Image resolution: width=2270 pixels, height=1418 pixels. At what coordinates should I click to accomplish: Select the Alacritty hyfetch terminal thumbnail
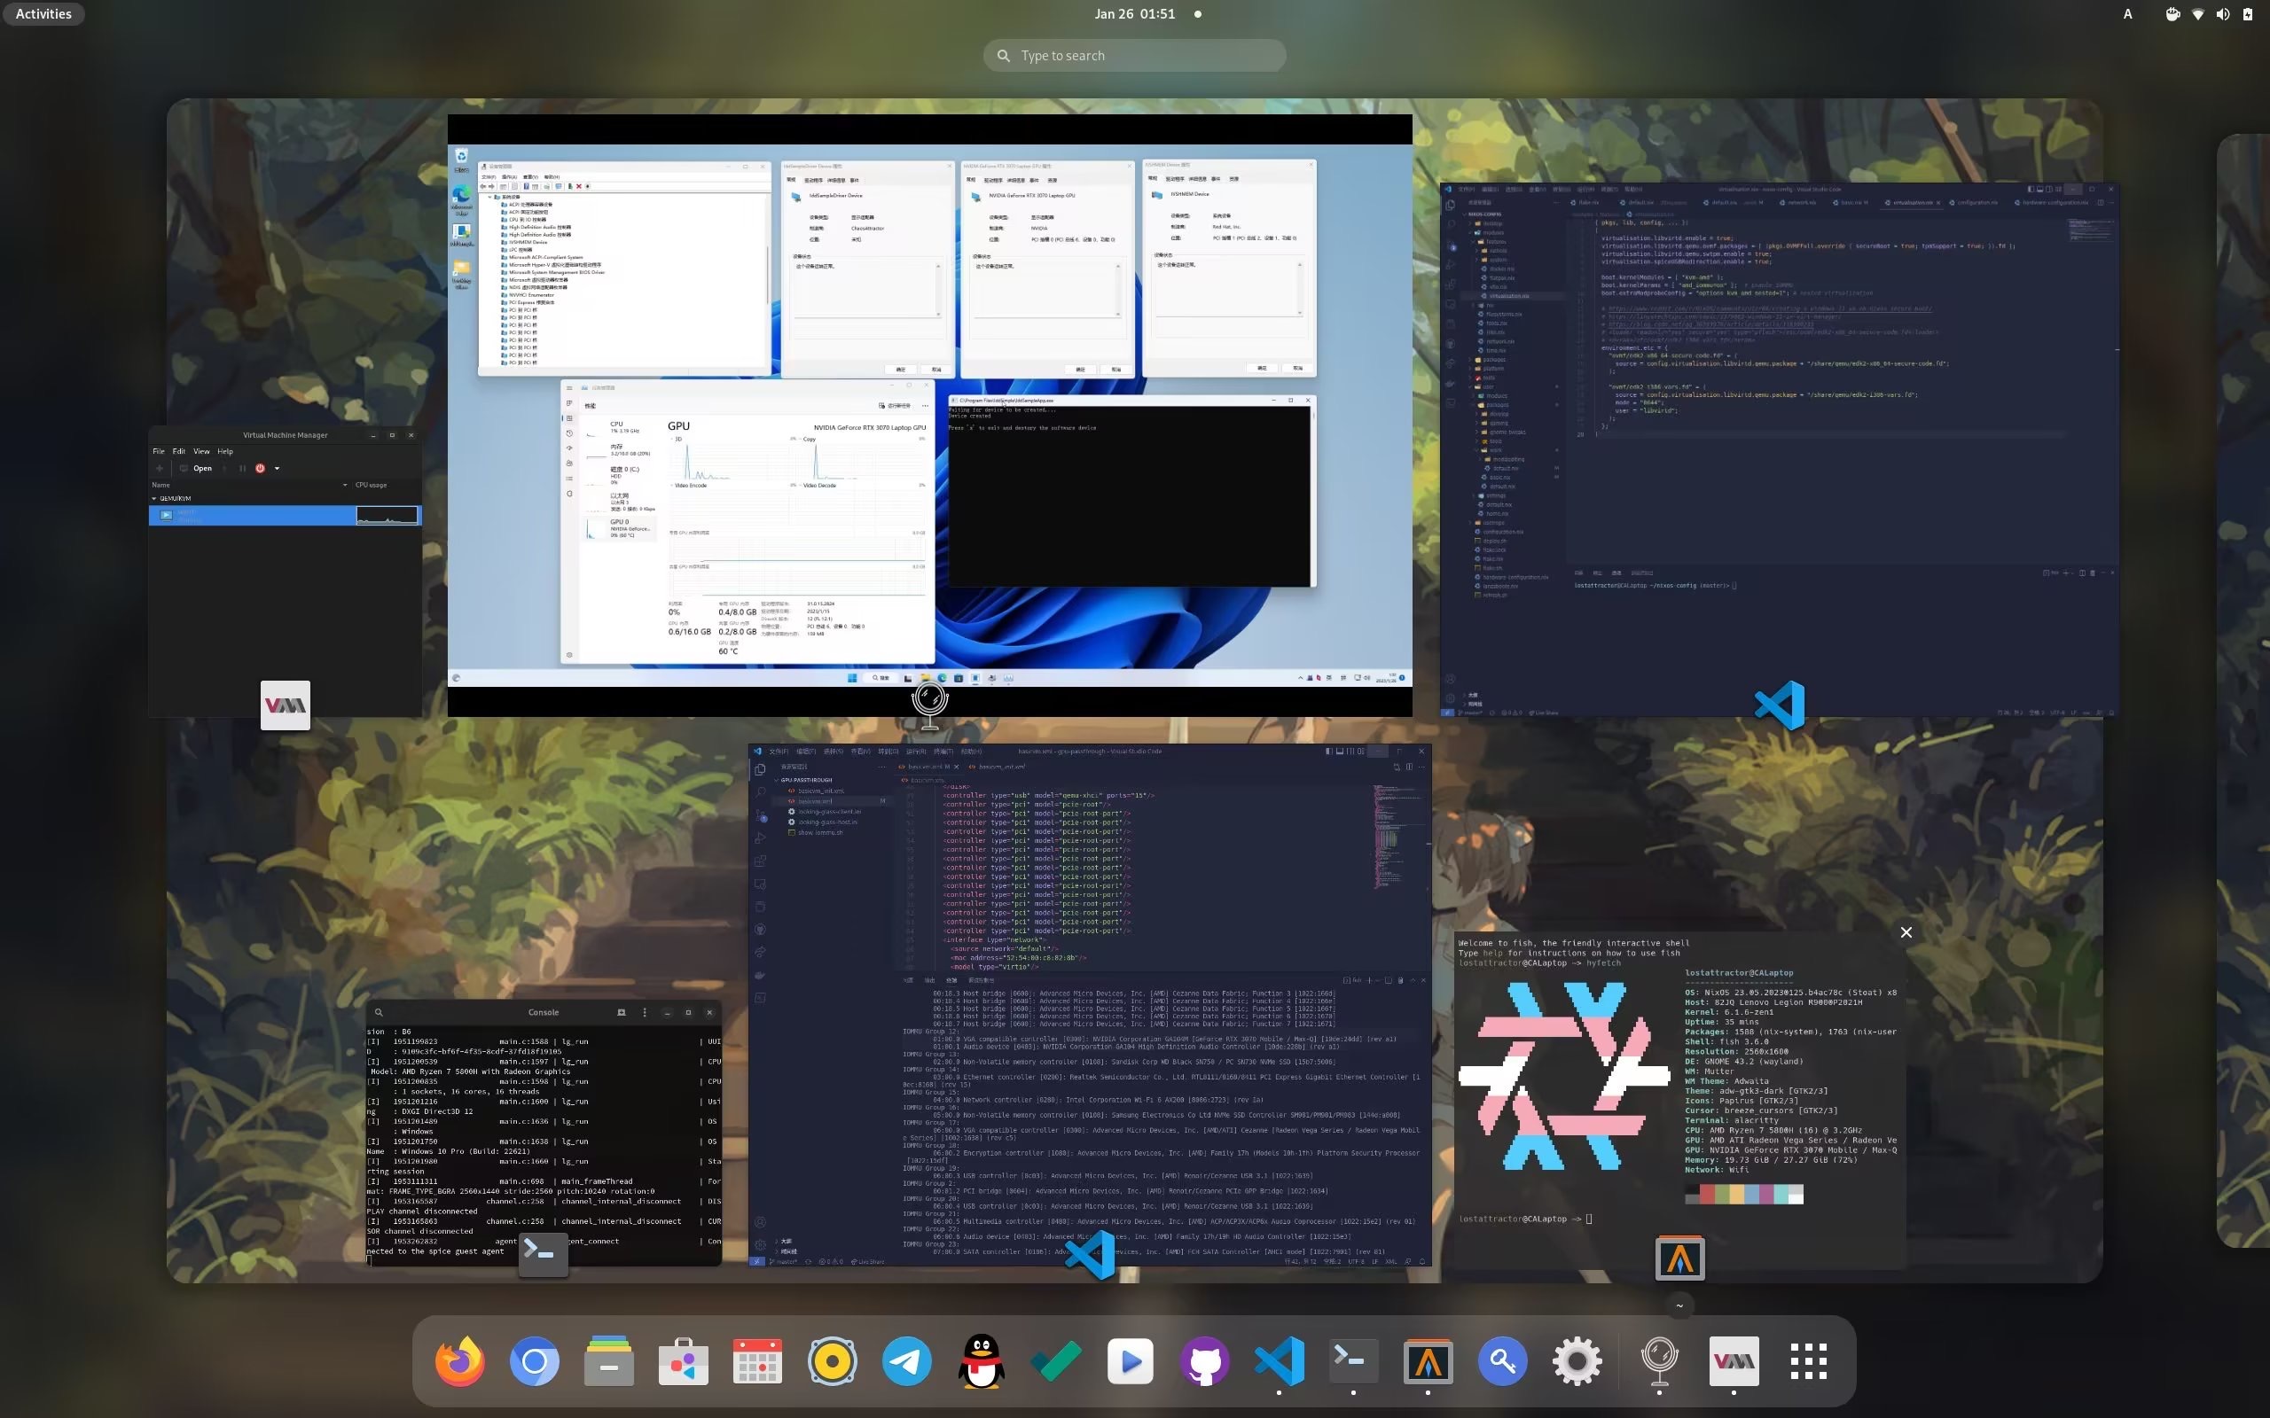pos(1680,1099)
